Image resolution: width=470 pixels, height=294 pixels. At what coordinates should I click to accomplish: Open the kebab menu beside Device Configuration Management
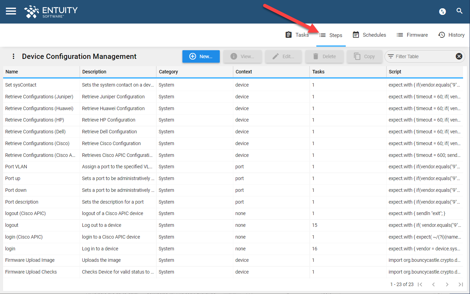tap(13, 56)
